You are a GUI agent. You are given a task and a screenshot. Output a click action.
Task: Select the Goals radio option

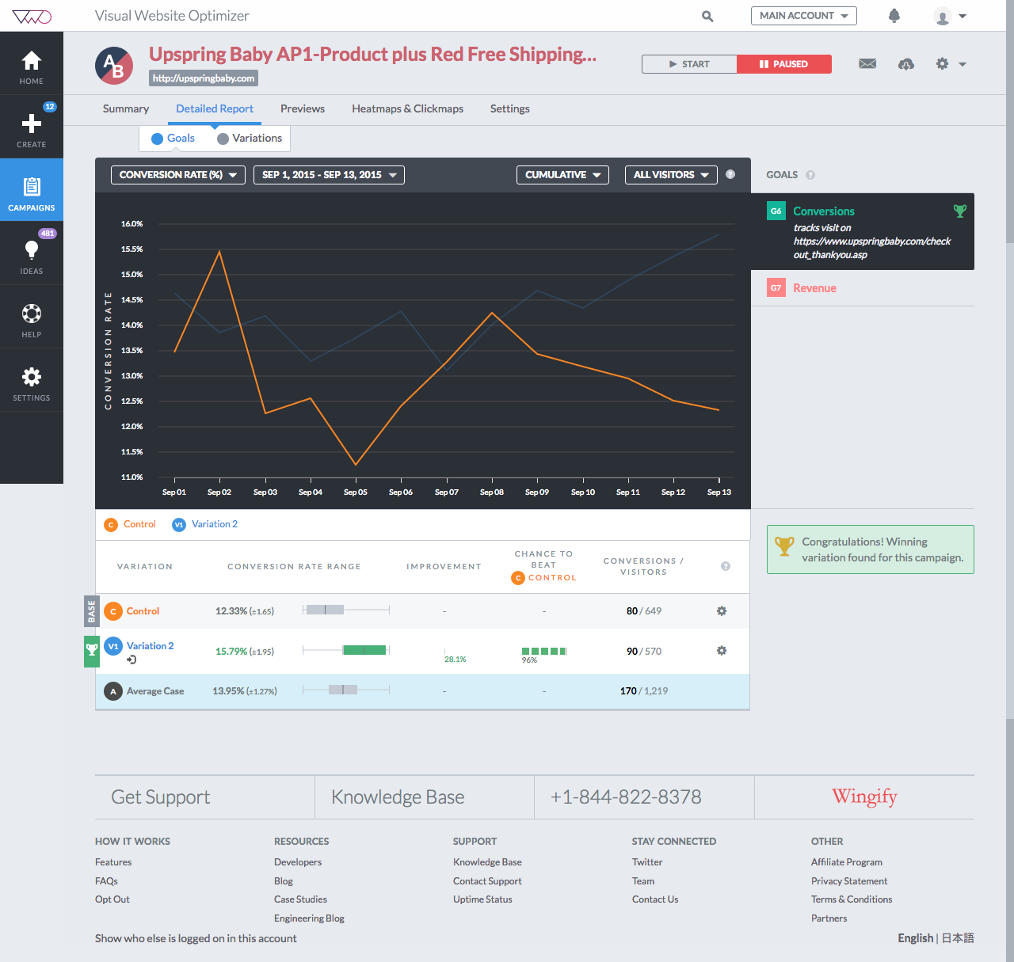pyautogui.click(x=173, y=139)
